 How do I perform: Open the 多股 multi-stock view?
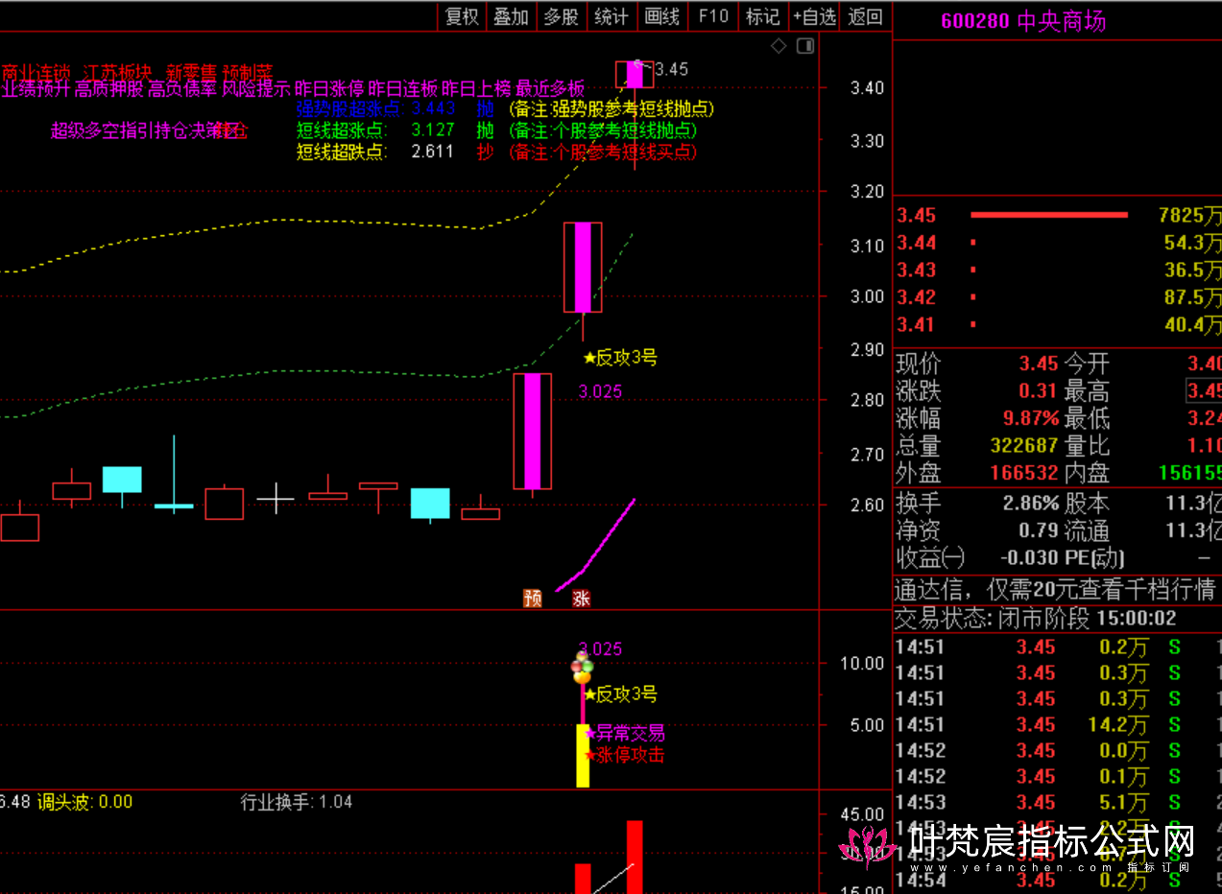pyautogui.click(x=561, y=16)
